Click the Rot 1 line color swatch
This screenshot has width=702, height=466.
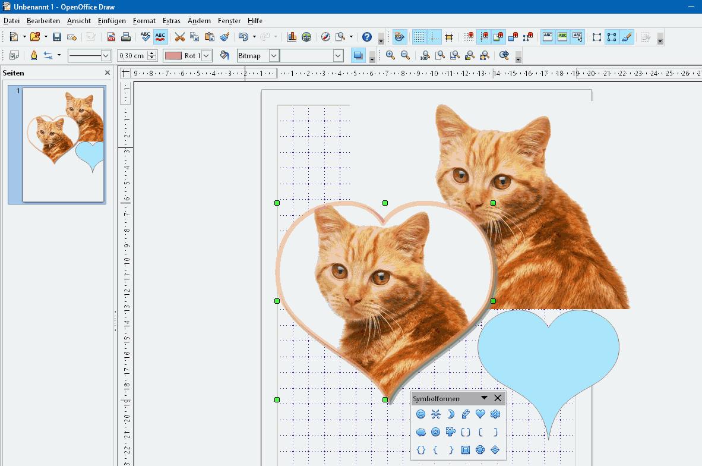pyautogui.click(x=173, y=55)
